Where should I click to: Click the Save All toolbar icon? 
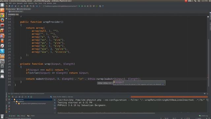[x=10, y=6]
